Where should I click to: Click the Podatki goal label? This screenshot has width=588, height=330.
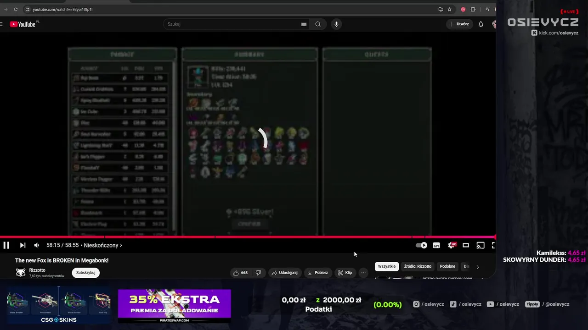pyautogui.click(x=318, y=309)
